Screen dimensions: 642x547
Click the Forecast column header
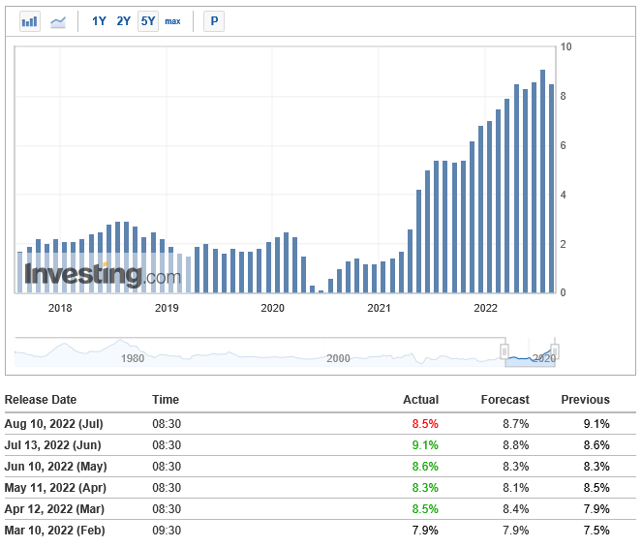click(504, 400)
